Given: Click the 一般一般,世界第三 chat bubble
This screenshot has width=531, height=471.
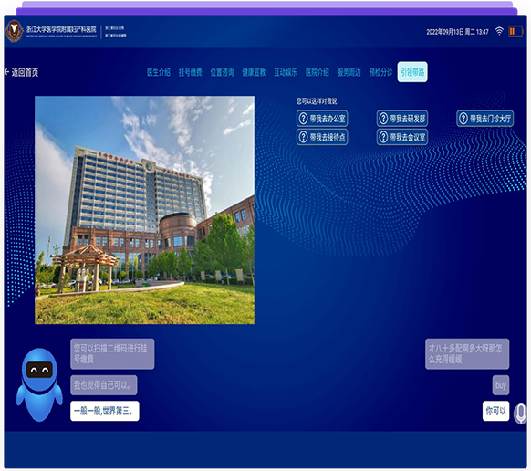Looking at the screenshot, I should pos(105,411).
